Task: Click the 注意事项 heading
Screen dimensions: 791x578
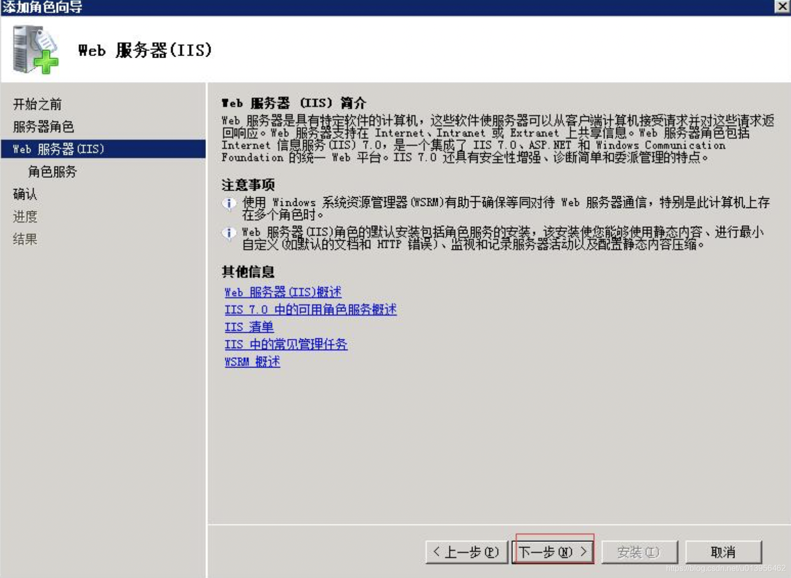Action: click(248, 185)
